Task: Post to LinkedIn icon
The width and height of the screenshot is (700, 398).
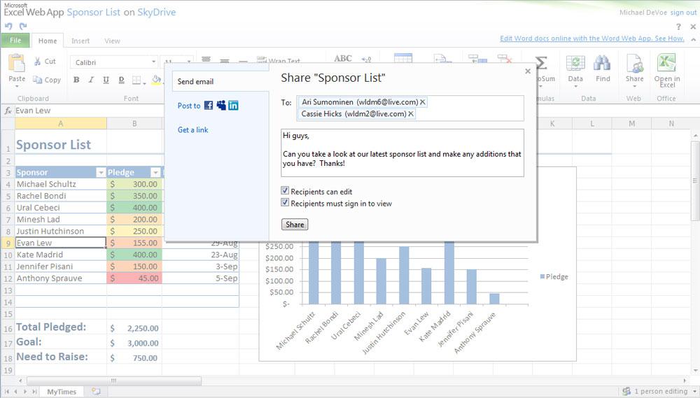Action: click(234, 106)
